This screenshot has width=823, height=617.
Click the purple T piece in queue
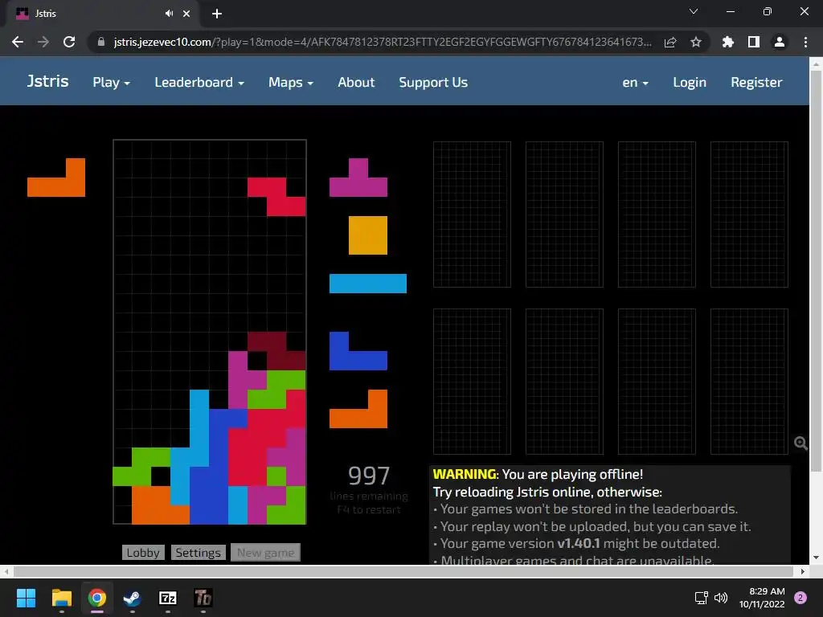358,178
